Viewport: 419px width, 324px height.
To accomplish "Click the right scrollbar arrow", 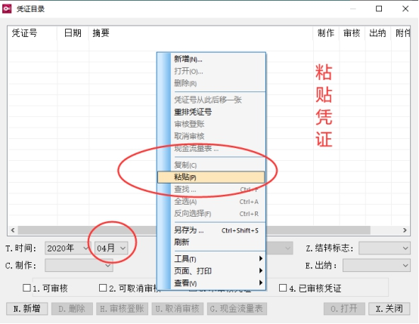I will (405, 230).
